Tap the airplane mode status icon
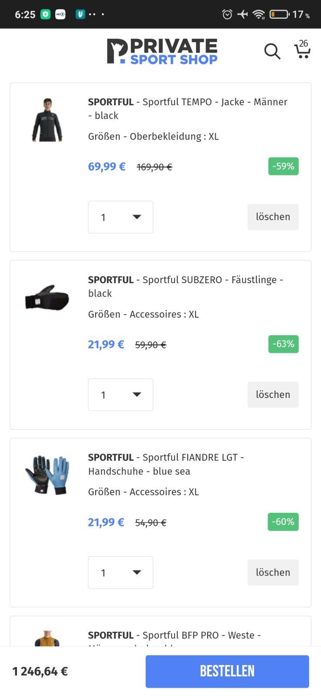This screenshot has height=696, width=321. tap(243, 14)
